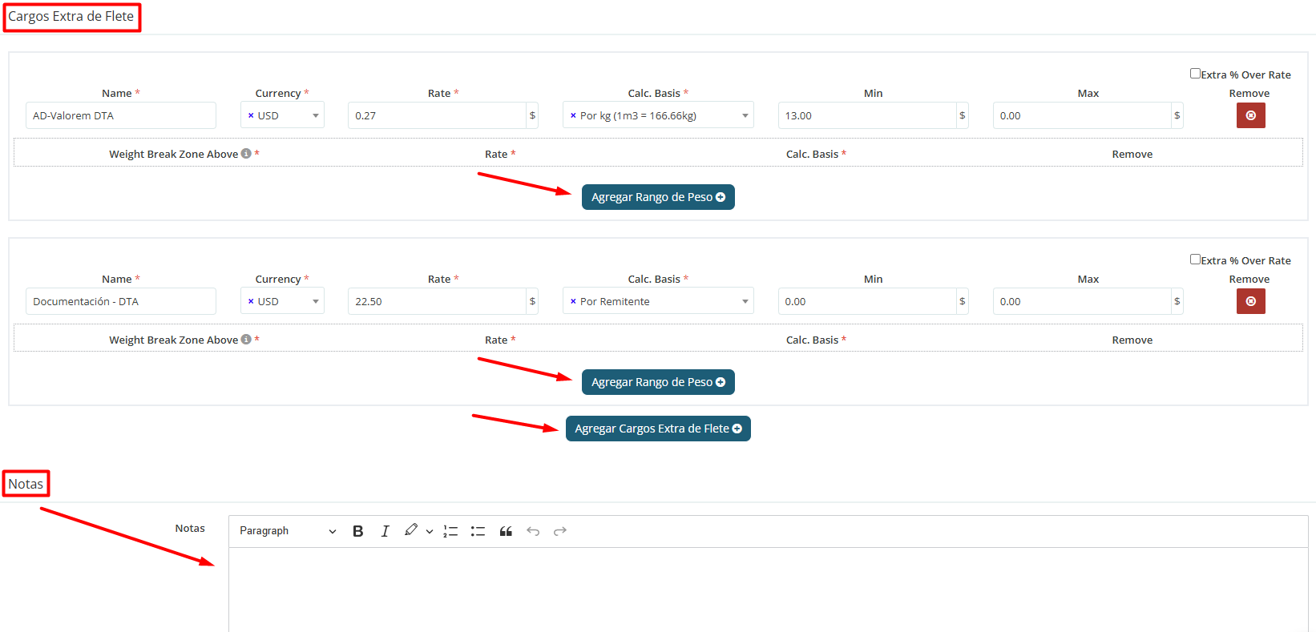Screen dimensions: 1316x632
Task: Click Agregar Rango de Peso under AD-Valorem DTA
Action: coord(658,197)
